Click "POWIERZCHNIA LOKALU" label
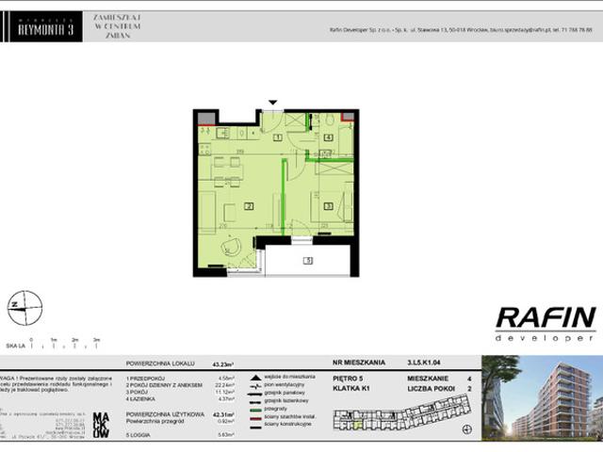 [x=160, y=363]
